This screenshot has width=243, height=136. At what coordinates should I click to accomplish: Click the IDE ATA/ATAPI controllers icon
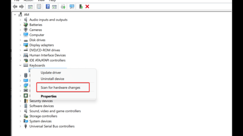pyautogui.click(x=26, y=60)
